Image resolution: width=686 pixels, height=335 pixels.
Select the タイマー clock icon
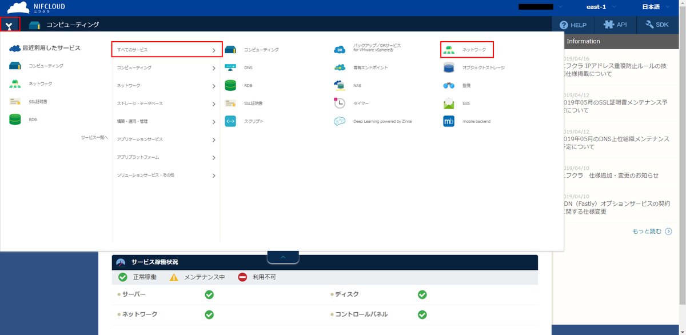click(340, 103)
